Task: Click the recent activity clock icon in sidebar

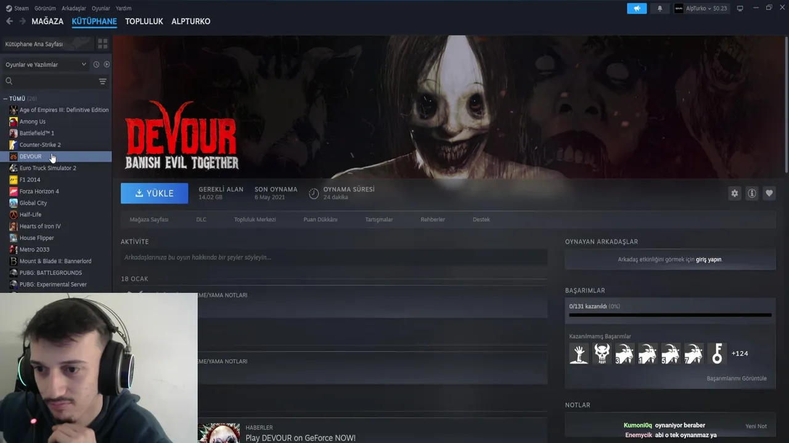Action: pyautogui.click(x=96, y=65)
